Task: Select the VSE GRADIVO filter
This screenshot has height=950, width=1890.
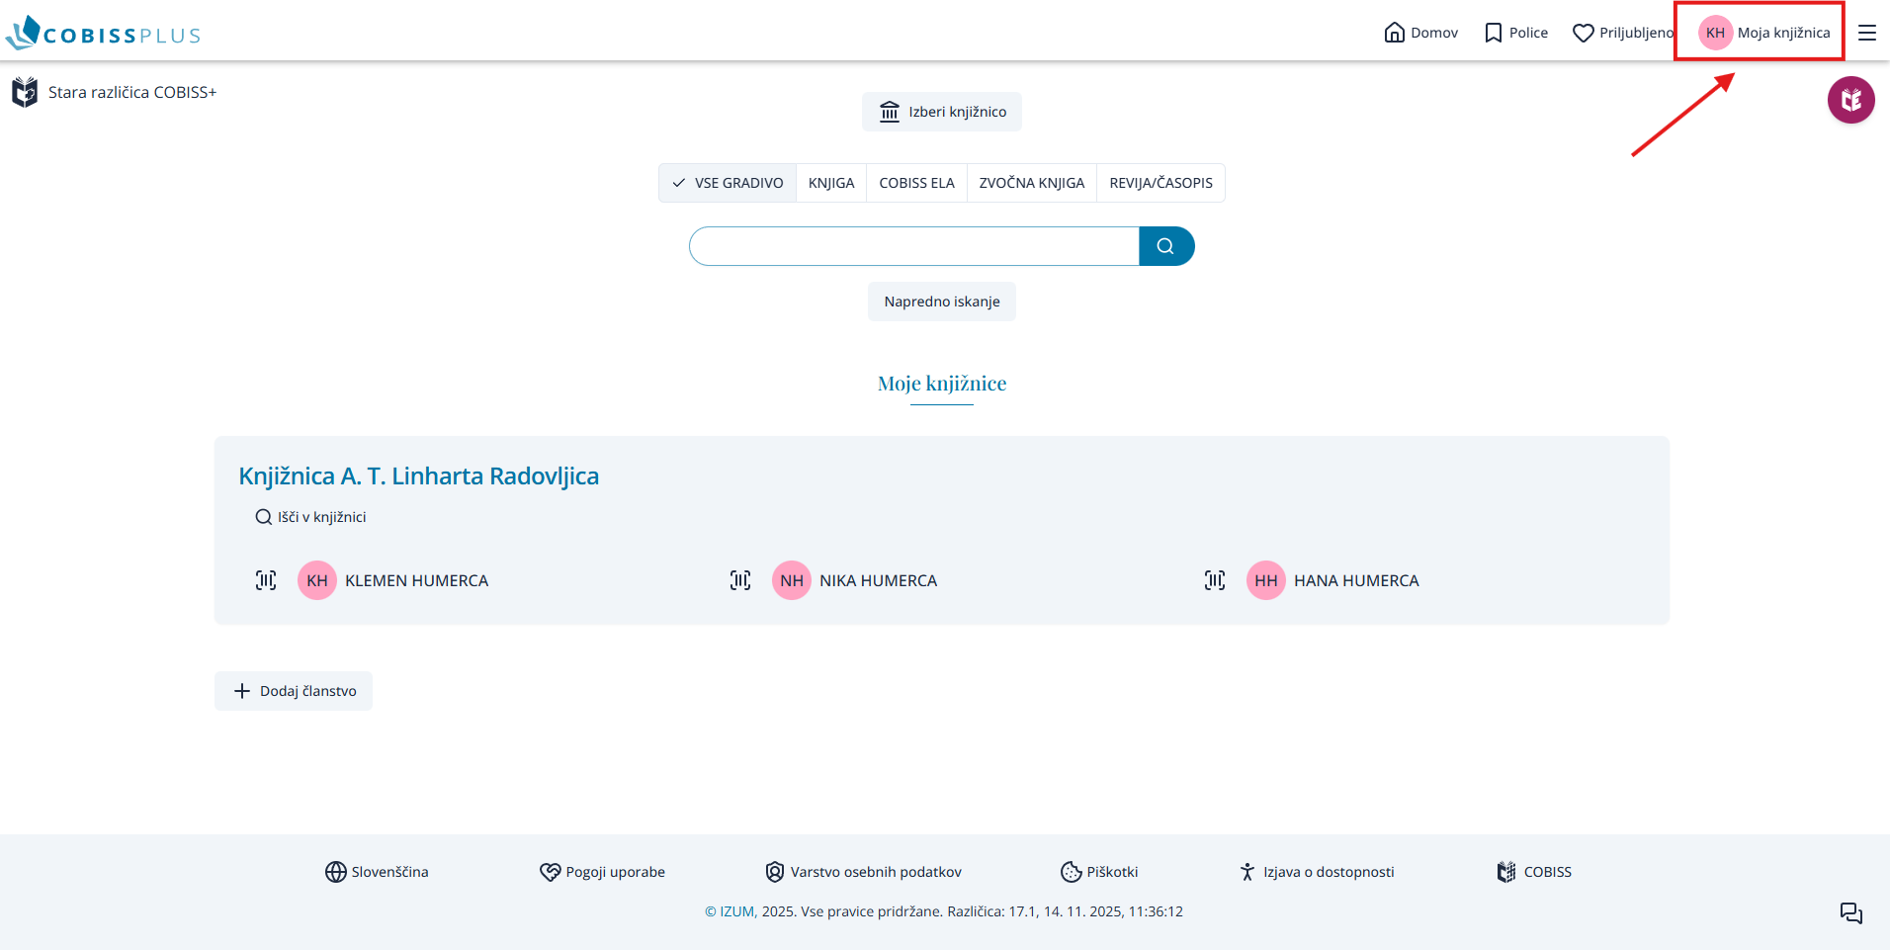Action: click(728, 183)
